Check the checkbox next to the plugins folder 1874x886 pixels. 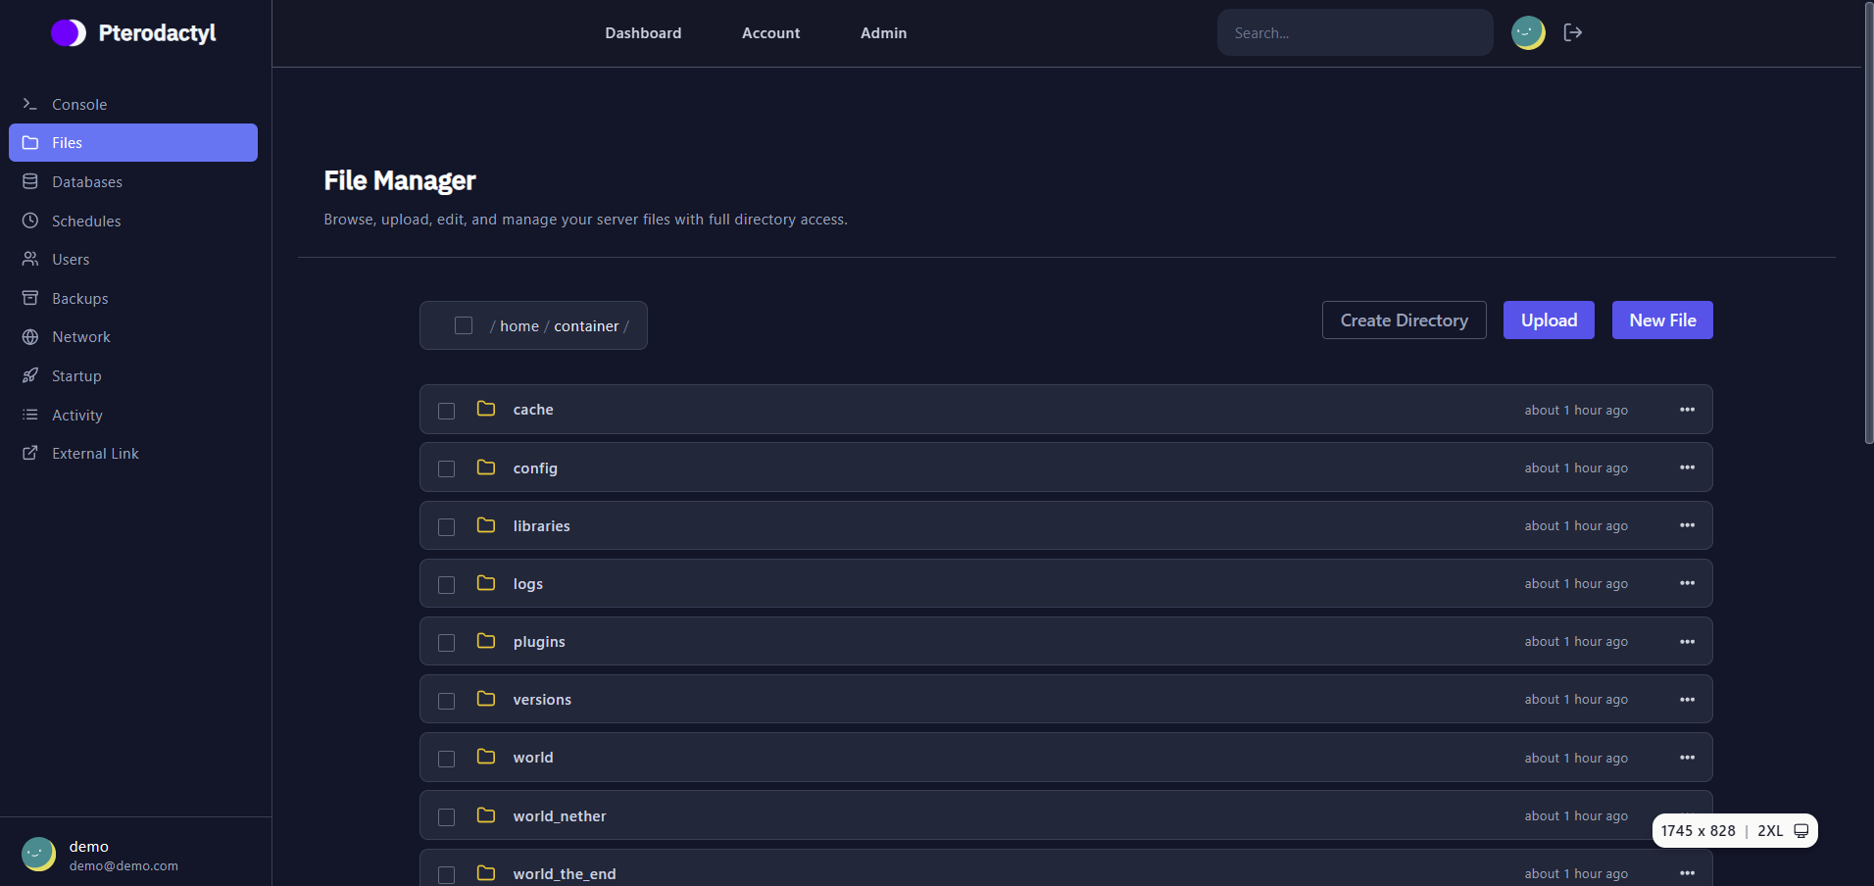[x=447, y=642]
